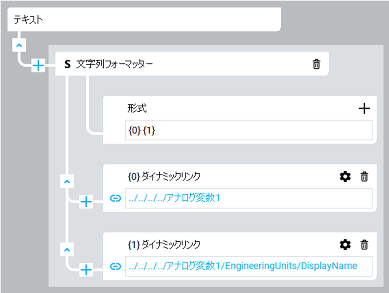389x293 pixels.
Task: Collapse the {1} ダイナミックリンク branch chevron
Action: (67, 249)
